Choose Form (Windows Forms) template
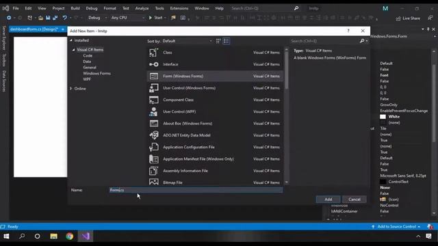Viewport: 438px width, 246px height. click(x=215, y=76)
